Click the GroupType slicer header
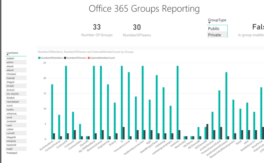This screenshot has height=163, width=264. pyautogui.click(x=217, y=20)
